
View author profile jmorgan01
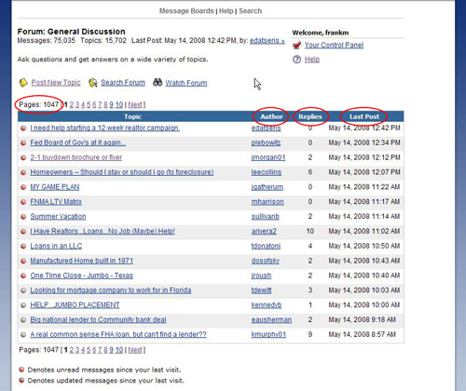coord(268,157)
